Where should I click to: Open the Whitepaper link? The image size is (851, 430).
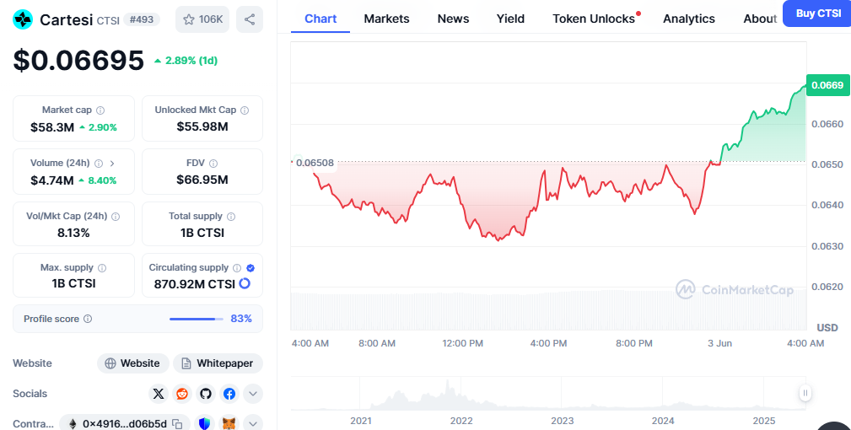pos(218,363)
